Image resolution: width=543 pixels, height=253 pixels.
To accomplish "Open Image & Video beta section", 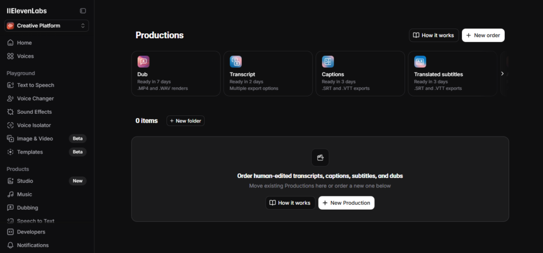I will point(35,139).
